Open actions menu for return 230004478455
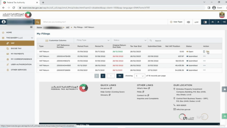 (x=204, y=56)
